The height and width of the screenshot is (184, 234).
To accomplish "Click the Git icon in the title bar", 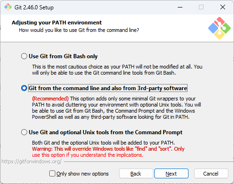I will [8, 7].
